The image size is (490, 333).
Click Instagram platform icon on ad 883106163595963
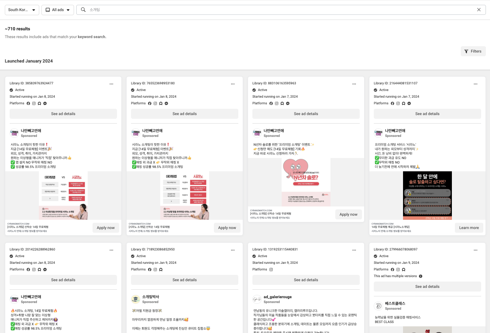point(276,104)
